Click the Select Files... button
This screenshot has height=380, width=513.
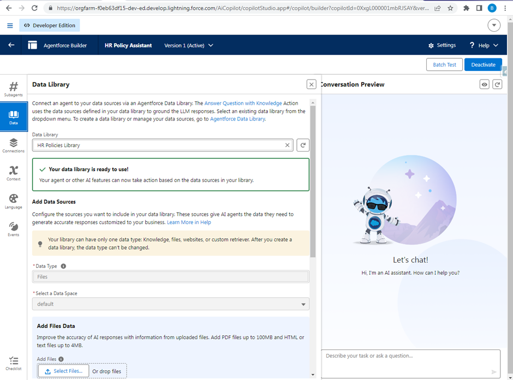63,371
